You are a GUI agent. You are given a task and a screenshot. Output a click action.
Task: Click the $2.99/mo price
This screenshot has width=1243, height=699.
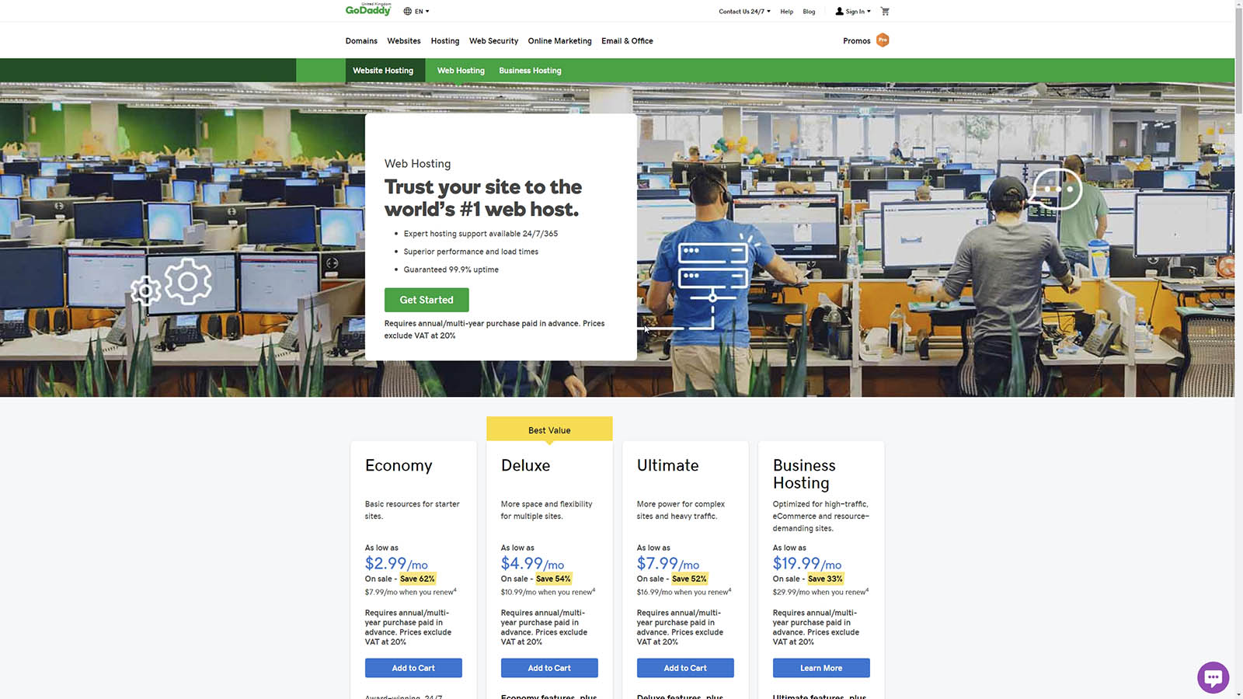click(x=396, y=564)
